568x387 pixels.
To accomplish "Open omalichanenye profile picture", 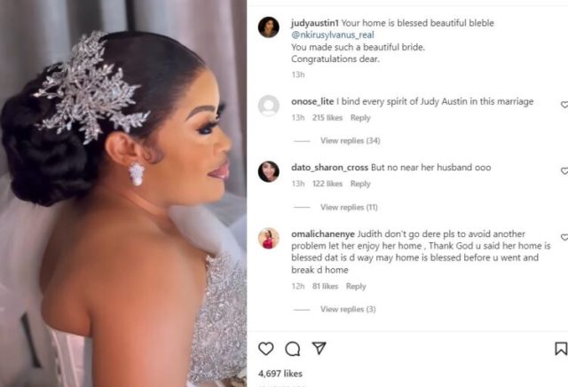I will (268, 238).
